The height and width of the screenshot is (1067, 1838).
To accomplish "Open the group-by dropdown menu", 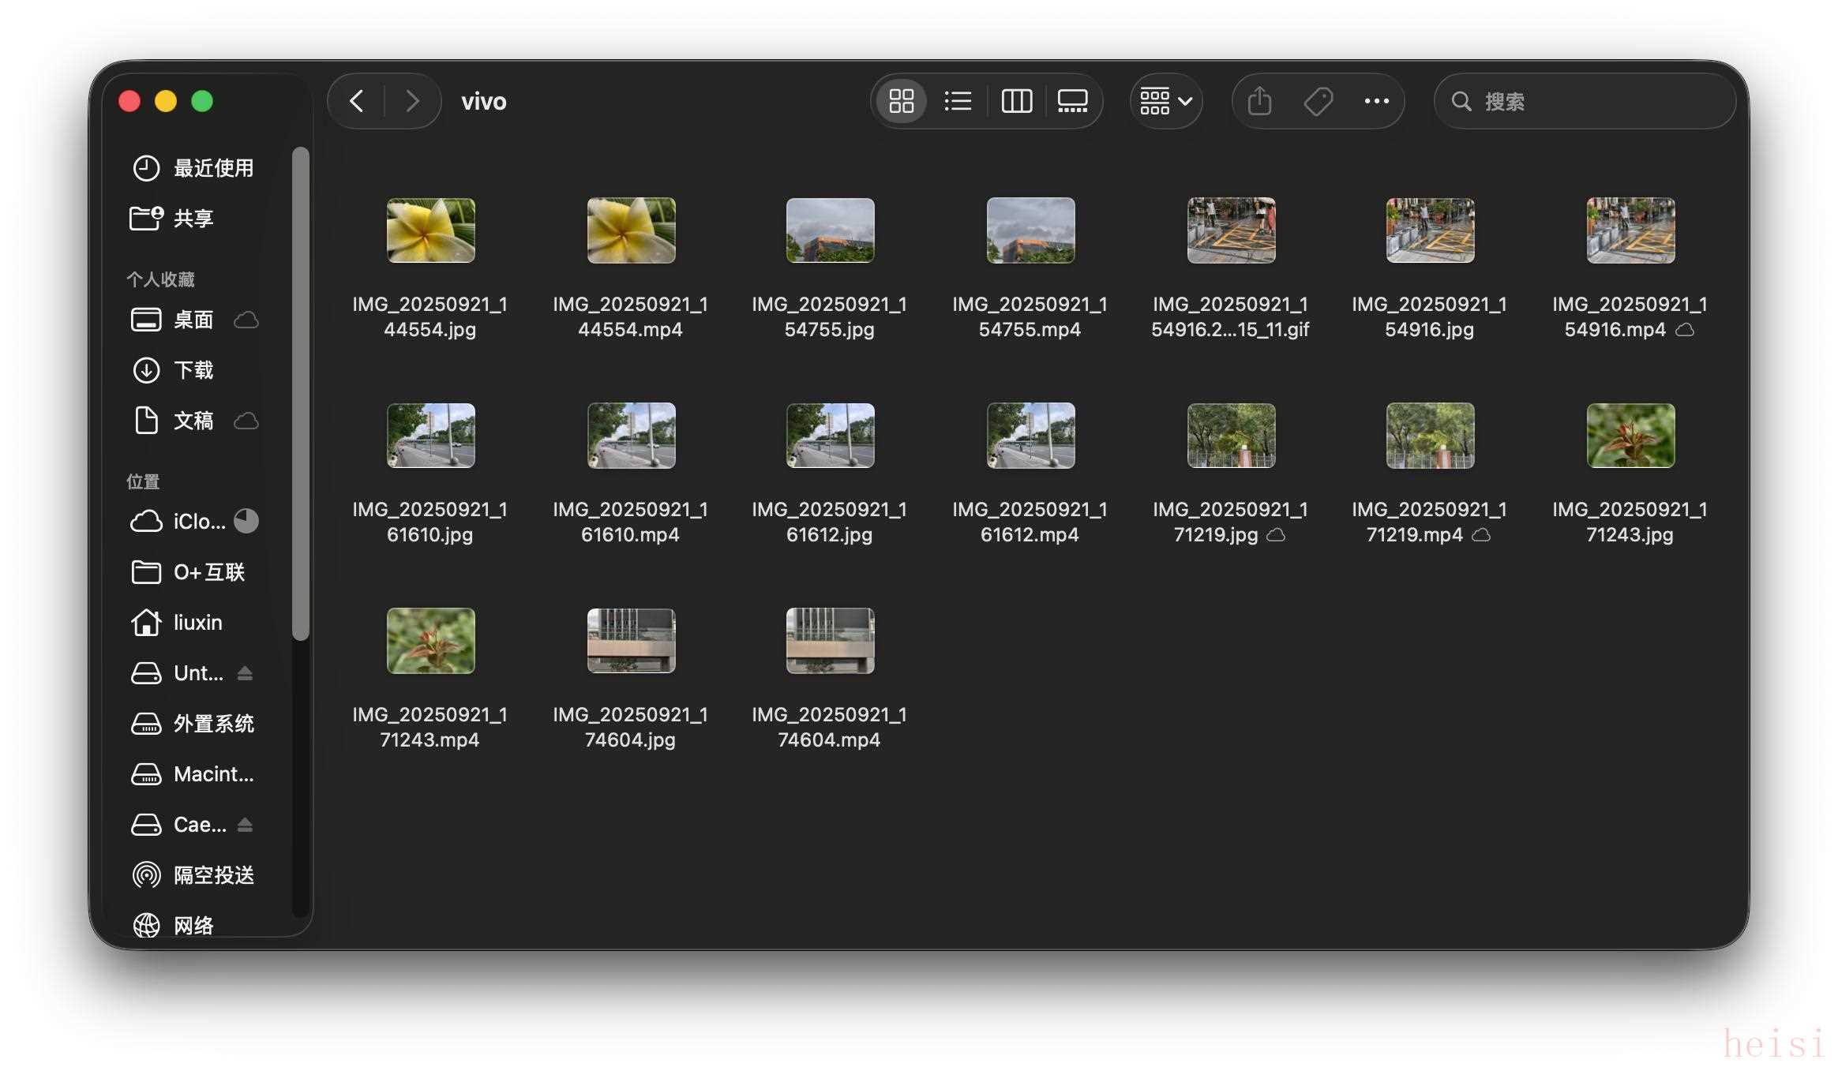I will (x=1165, y=101).
